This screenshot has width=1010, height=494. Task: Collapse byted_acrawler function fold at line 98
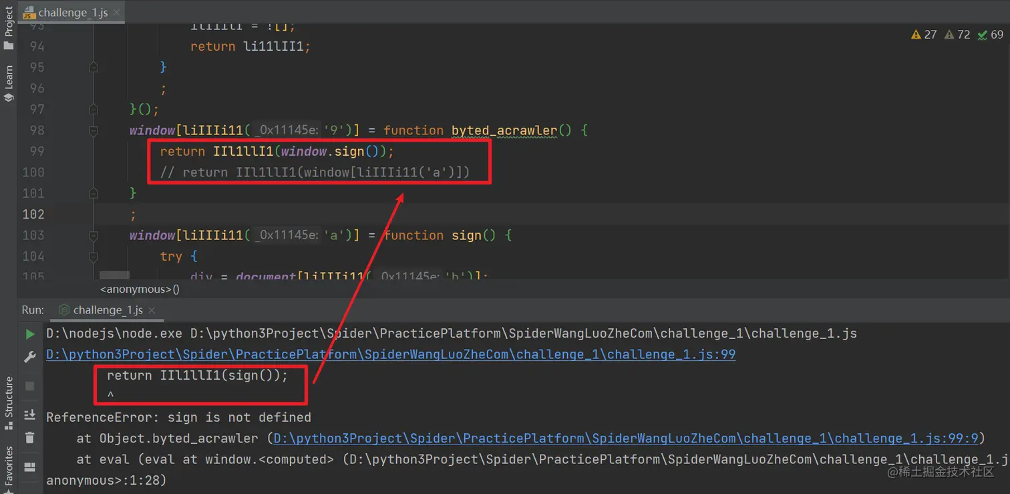pyautogui.click(x=94, y=130)
